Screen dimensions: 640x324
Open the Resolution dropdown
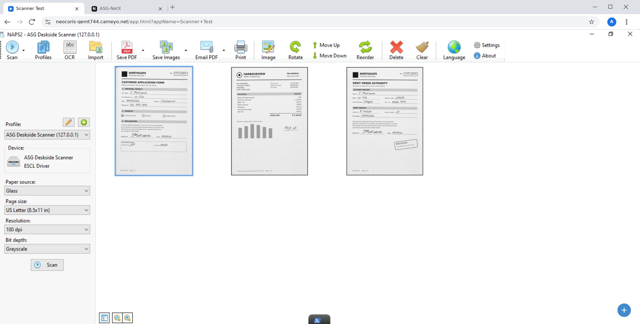point(47,229)
